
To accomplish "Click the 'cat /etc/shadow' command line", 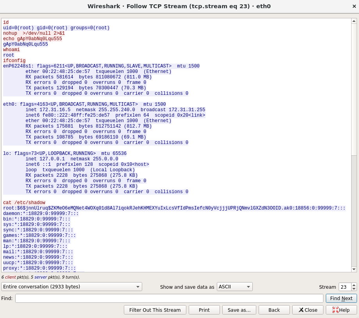I will (x=24, y=203).
